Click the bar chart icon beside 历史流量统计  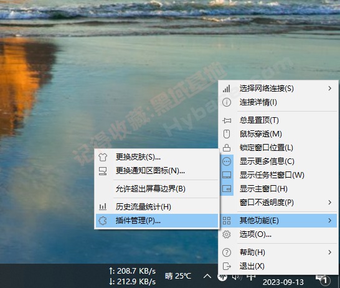tap(103, 206)
